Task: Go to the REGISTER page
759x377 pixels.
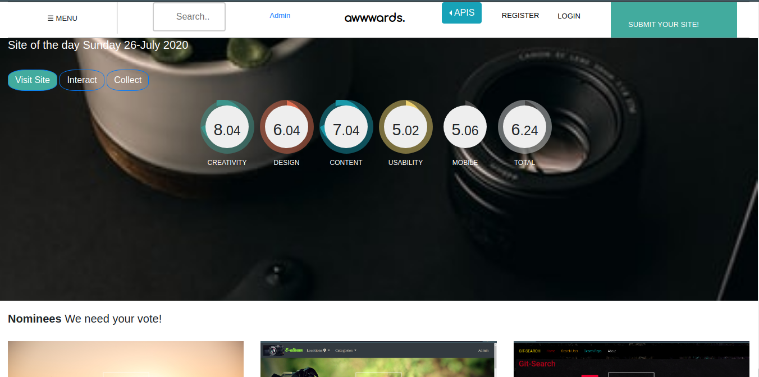Action: 520,16
